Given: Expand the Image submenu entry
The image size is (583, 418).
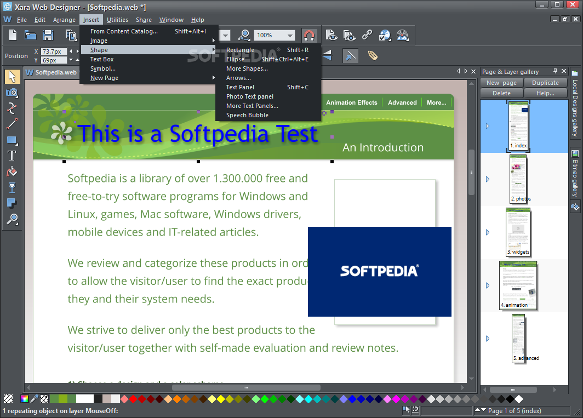Looking at the screenshot, I should point(148,41).
